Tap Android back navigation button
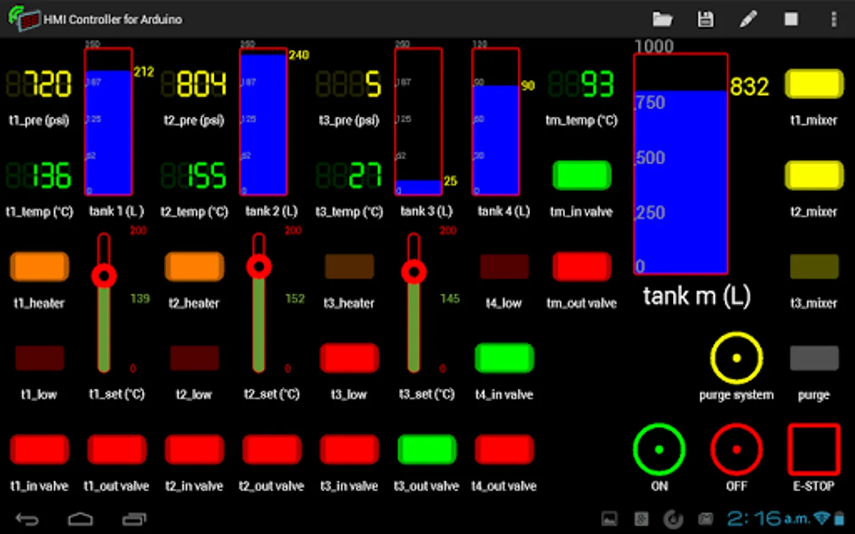 [27, 520]
